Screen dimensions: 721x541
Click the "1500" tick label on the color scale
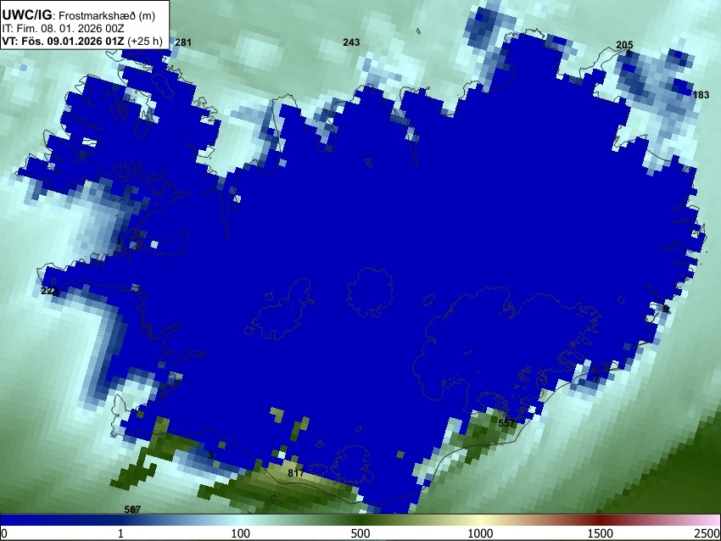click(x=601, y=533)
